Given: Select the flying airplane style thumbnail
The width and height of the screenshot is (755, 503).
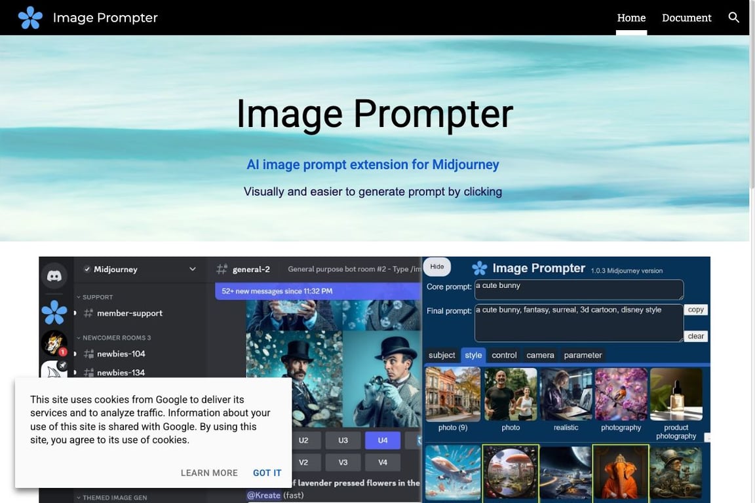Looking at the screenshot, I should [x=453, y=472].
